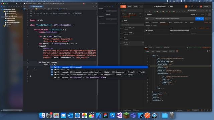214x120 pixels.
Task: Click the Postman request URL field
Action: point(175,19)
